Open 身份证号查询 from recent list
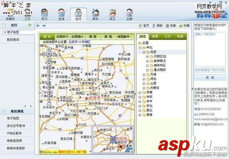 (17, 126)
